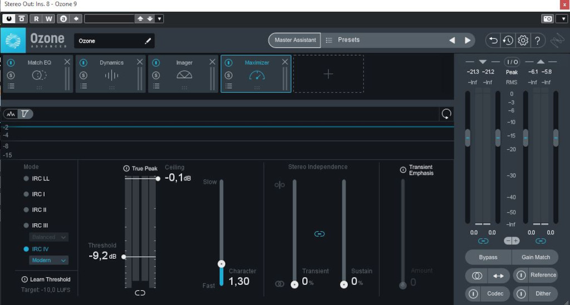Solo the Match EQ module

click(x=11, y=75)
